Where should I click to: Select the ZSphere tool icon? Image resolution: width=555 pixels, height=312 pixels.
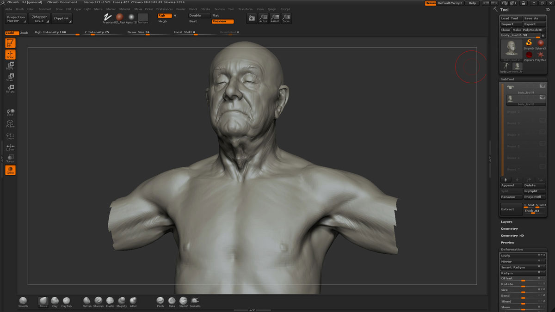529,55
